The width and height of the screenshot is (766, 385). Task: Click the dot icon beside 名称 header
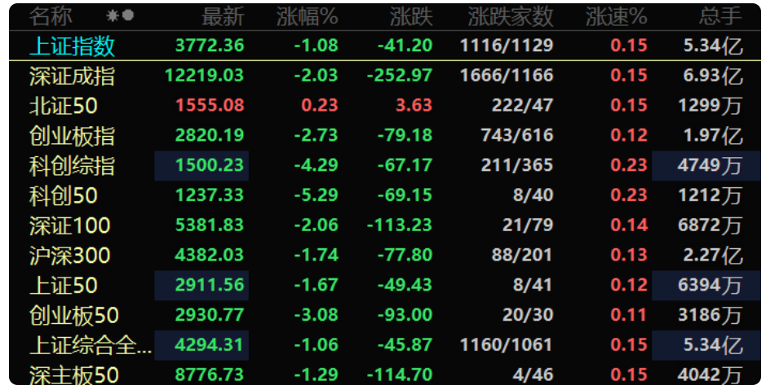(128, 15)
